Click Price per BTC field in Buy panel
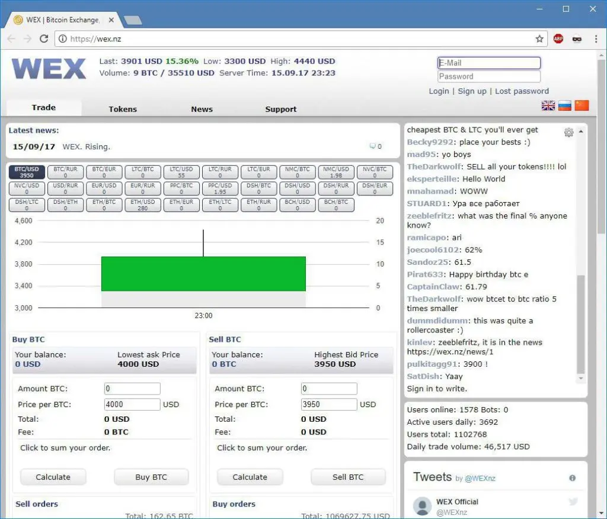 132,405
